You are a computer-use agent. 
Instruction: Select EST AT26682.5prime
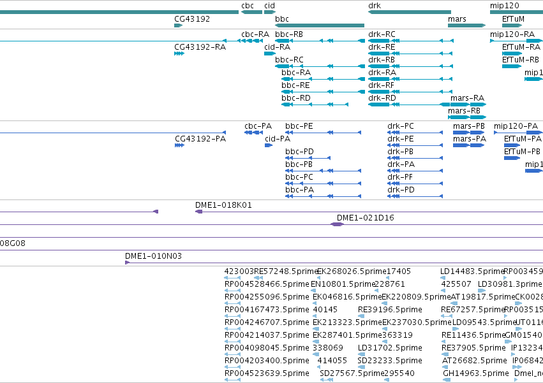tap(444, 367)
